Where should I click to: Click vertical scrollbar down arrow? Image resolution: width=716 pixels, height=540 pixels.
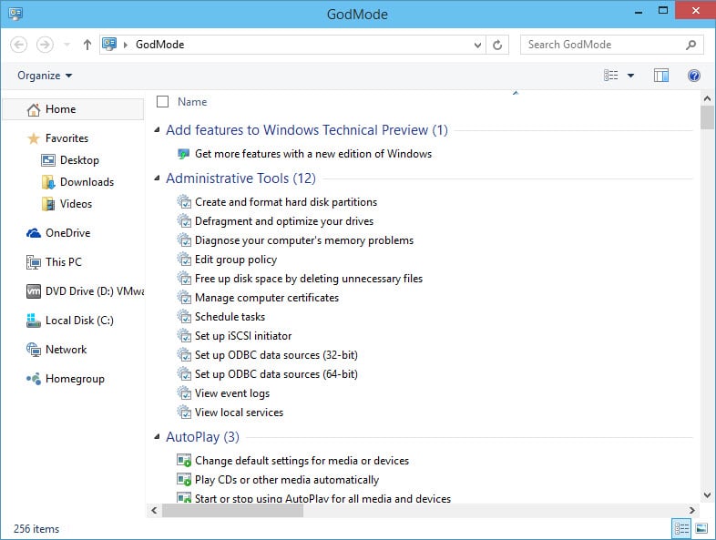point(707,495)
